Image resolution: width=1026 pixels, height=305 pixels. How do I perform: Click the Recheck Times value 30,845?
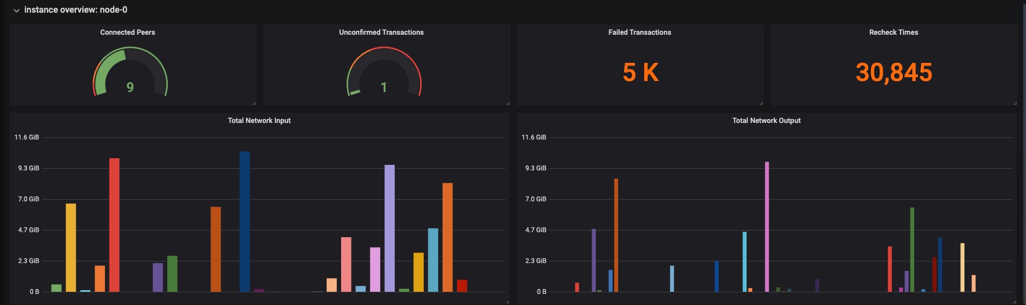pos(894,73)
